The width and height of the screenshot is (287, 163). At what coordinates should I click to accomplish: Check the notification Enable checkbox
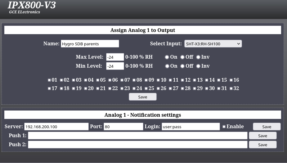[224, 127]
